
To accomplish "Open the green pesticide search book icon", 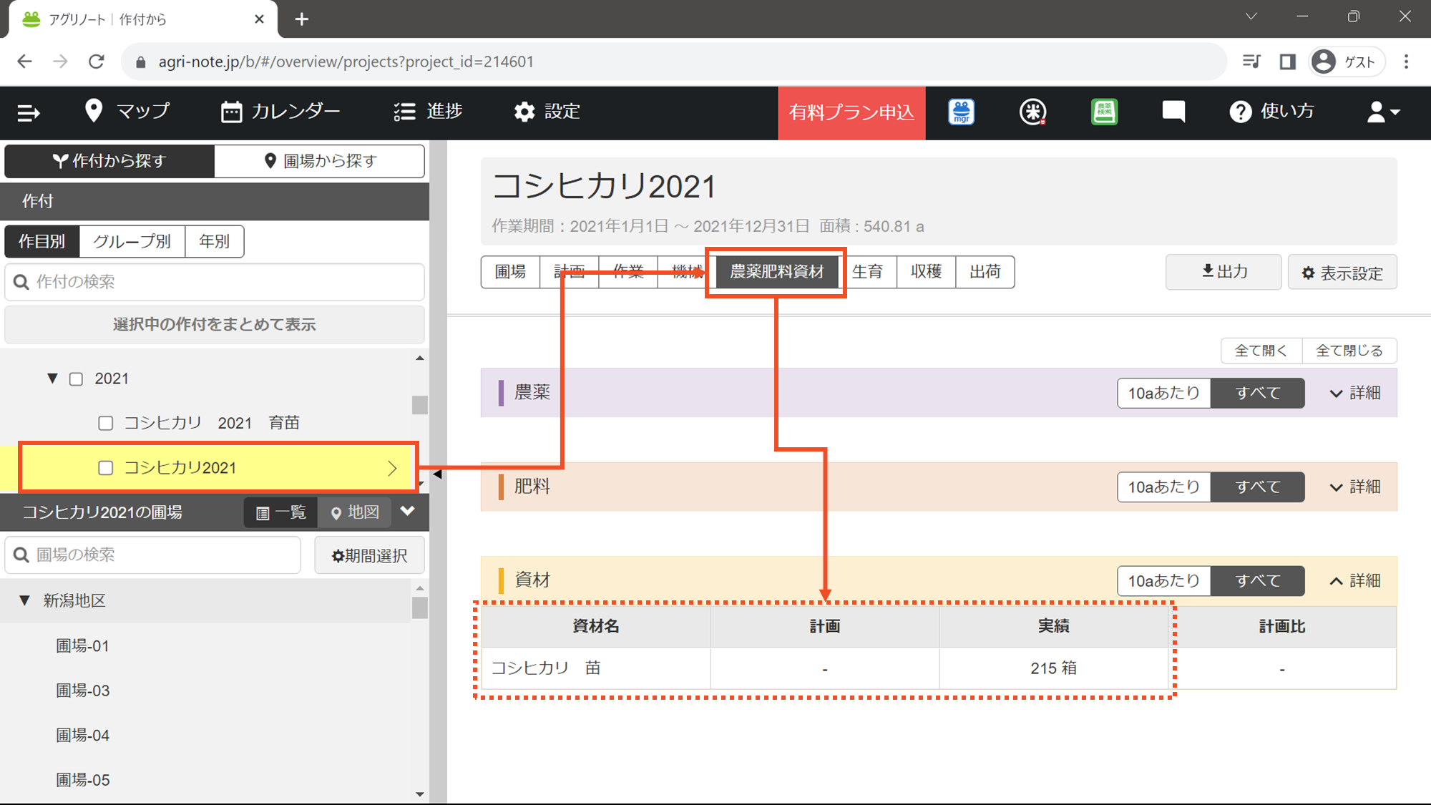I will tap(1104, 112).
